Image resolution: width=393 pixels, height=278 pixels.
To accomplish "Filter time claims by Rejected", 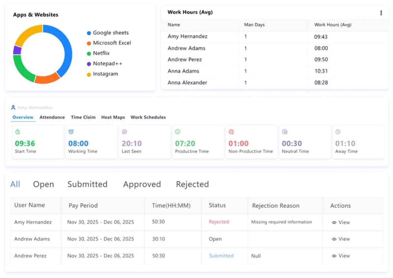I will 192,184.
